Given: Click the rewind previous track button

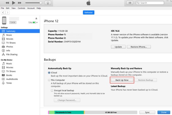Looking at the screenshot, I should coord(7,3).
